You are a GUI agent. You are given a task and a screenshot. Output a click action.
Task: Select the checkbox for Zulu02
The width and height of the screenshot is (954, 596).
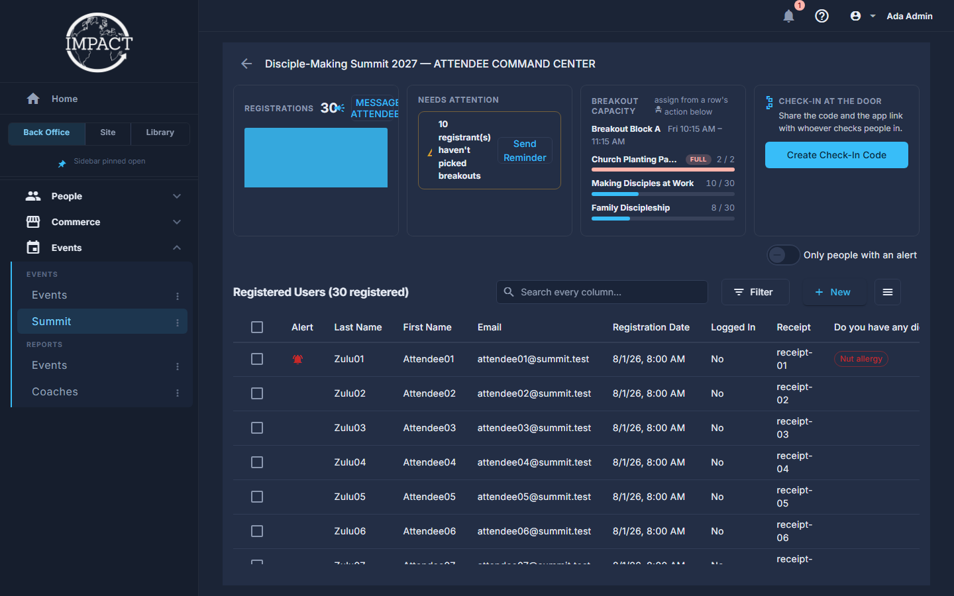(x=257, y=393)
